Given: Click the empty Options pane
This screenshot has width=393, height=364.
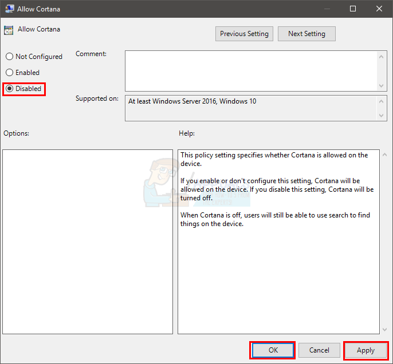Looking at the screenshot, I should pyautogui.click(x=88, y=242).
